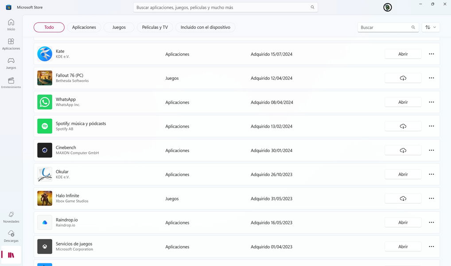Click 'Adquirido 26/10/2023' date text

272,175
